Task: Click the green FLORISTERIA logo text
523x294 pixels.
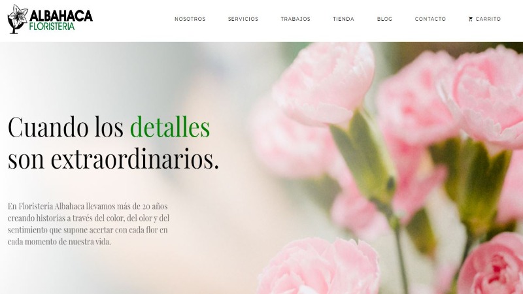Action: coord(52,27)
